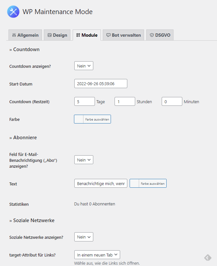Open the Allgemein tab

(x=25, y=35)
